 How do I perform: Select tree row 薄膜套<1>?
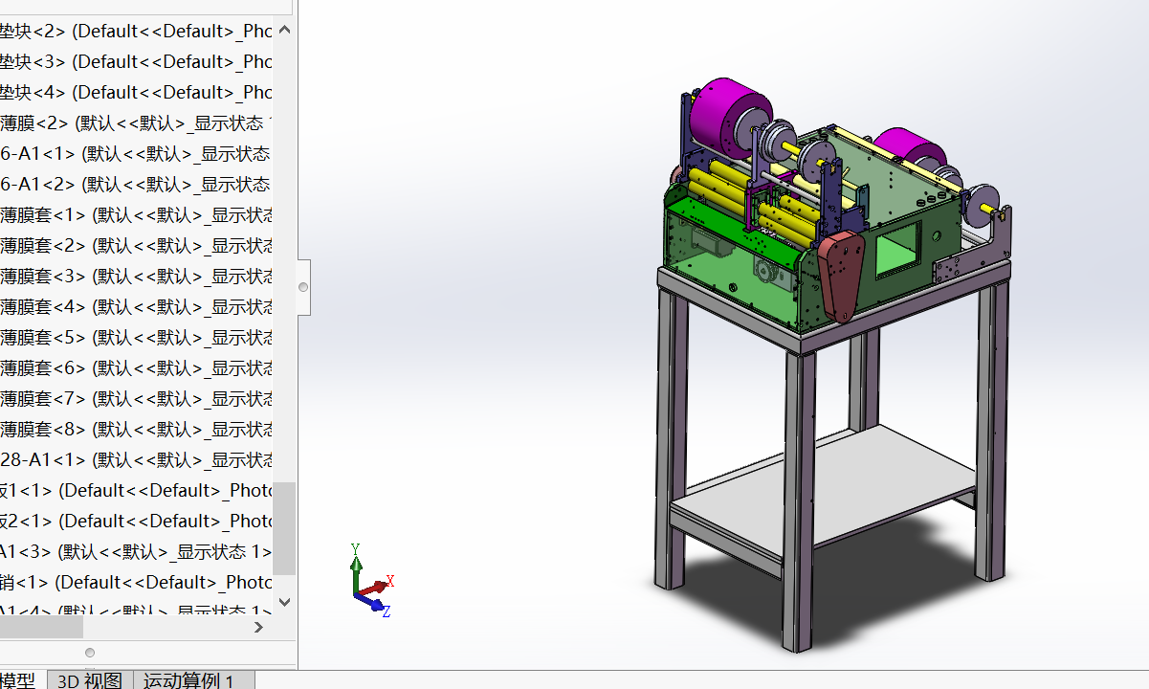coord(136,214)
